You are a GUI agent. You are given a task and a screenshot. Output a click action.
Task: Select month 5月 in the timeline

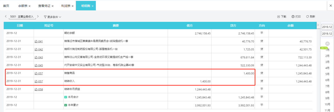[328, 74]
